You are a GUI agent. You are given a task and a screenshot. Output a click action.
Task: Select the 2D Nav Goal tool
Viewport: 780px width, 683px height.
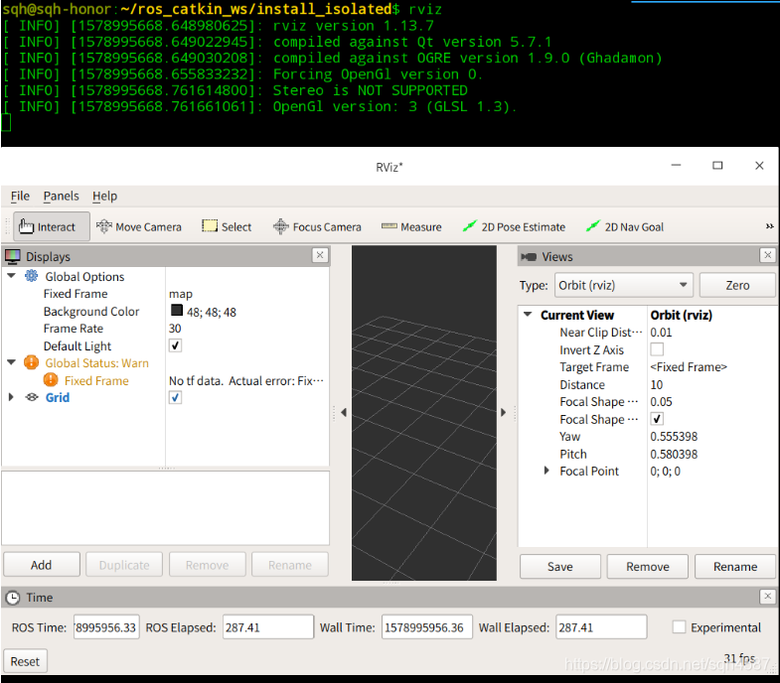625,226
